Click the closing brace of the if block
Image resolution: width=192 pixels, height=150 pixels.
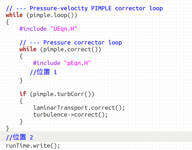click(x=21, y=122)
